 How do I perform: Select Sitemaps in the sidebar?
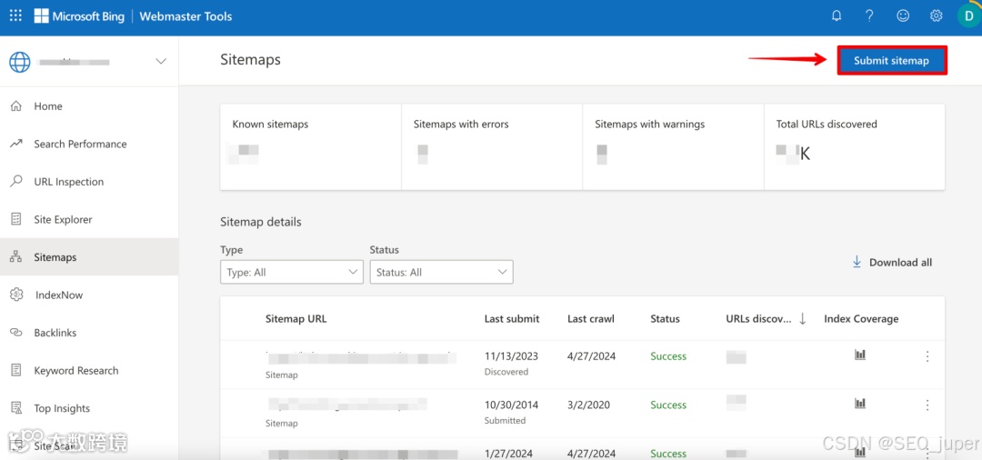tap(89, 257)
